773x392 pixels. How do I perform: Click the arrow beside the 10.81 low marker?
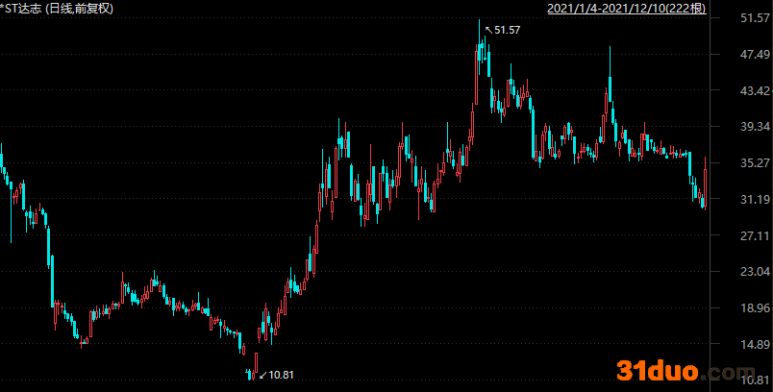pyautogui.click(x=262, y=375)
